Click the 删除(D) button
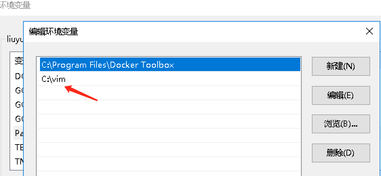Screen dimensions: 381x176 (340, 153)
